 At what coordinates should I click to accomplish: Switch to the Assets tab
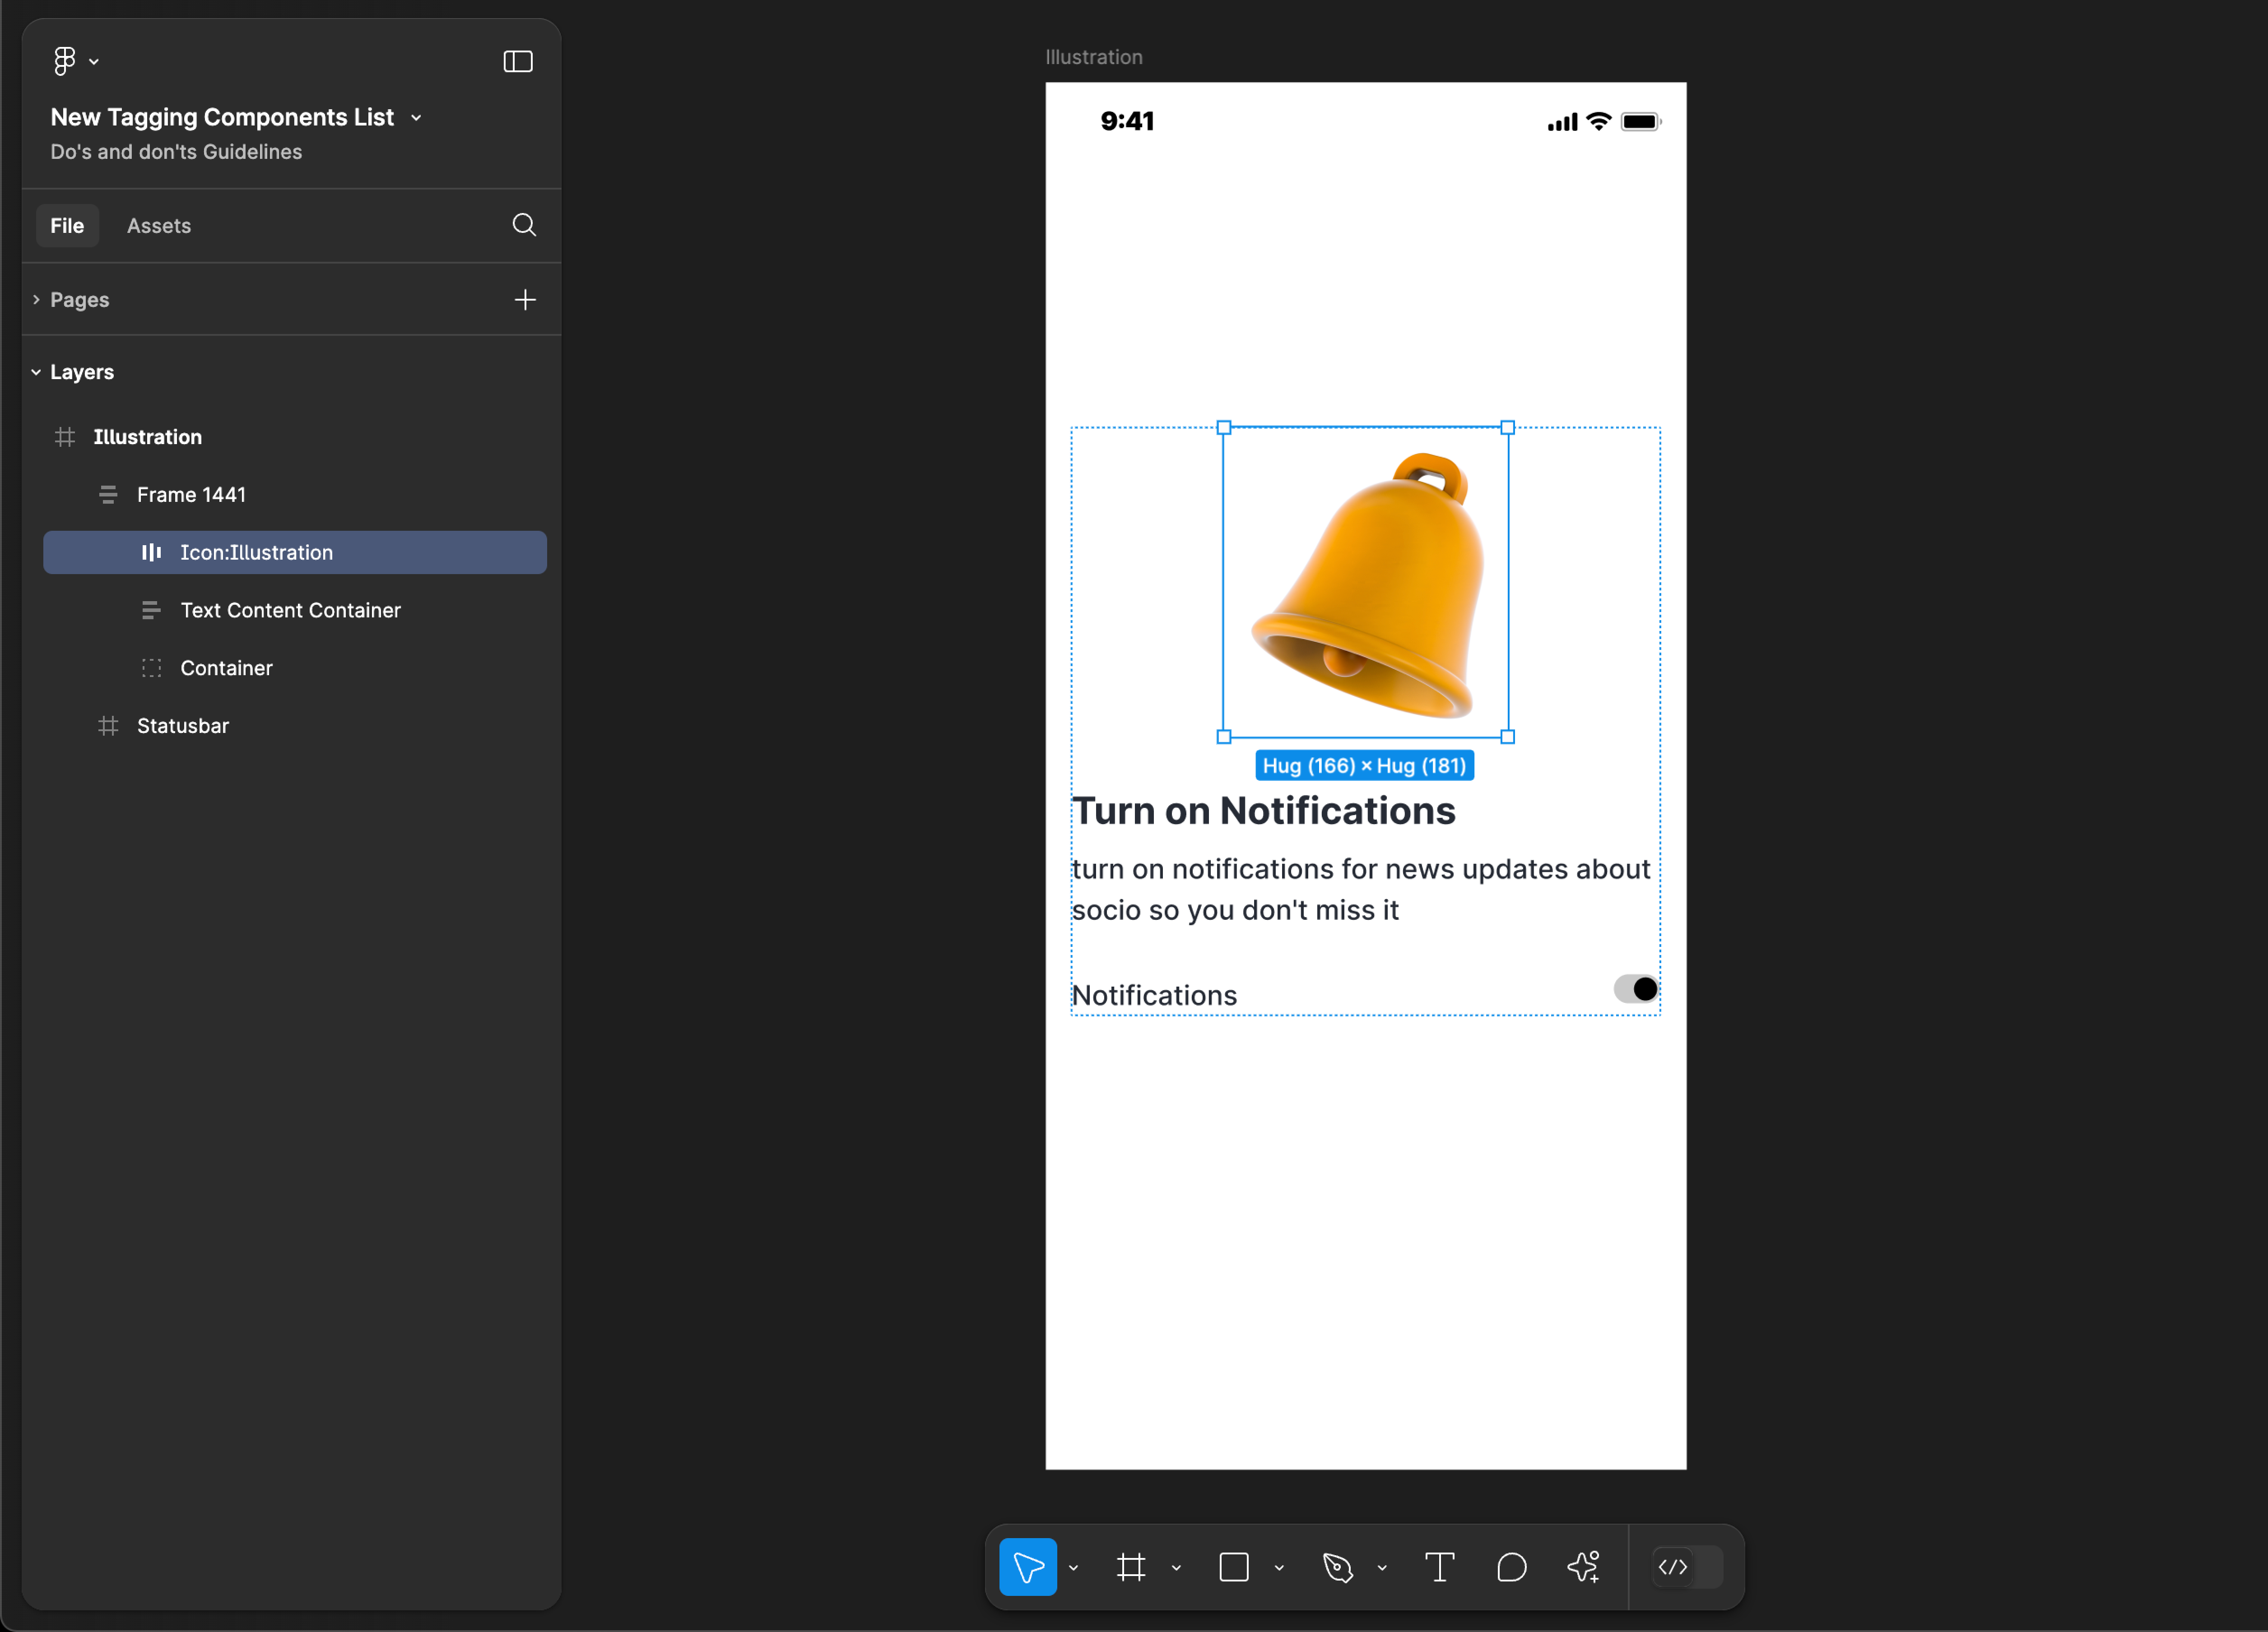tap(159, 225)
